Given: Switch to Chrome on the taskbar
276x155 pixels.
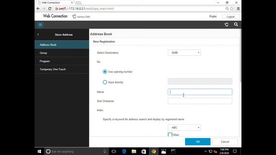Looking at the screenshot, I should (x=154, y=151).
